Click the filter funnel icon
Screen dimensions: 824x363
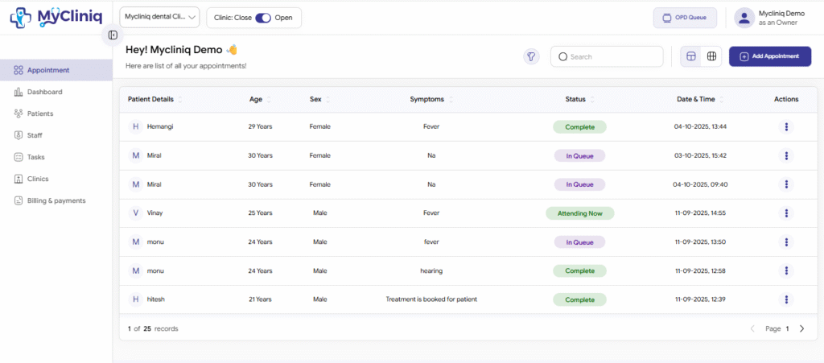tap(531, 56)
